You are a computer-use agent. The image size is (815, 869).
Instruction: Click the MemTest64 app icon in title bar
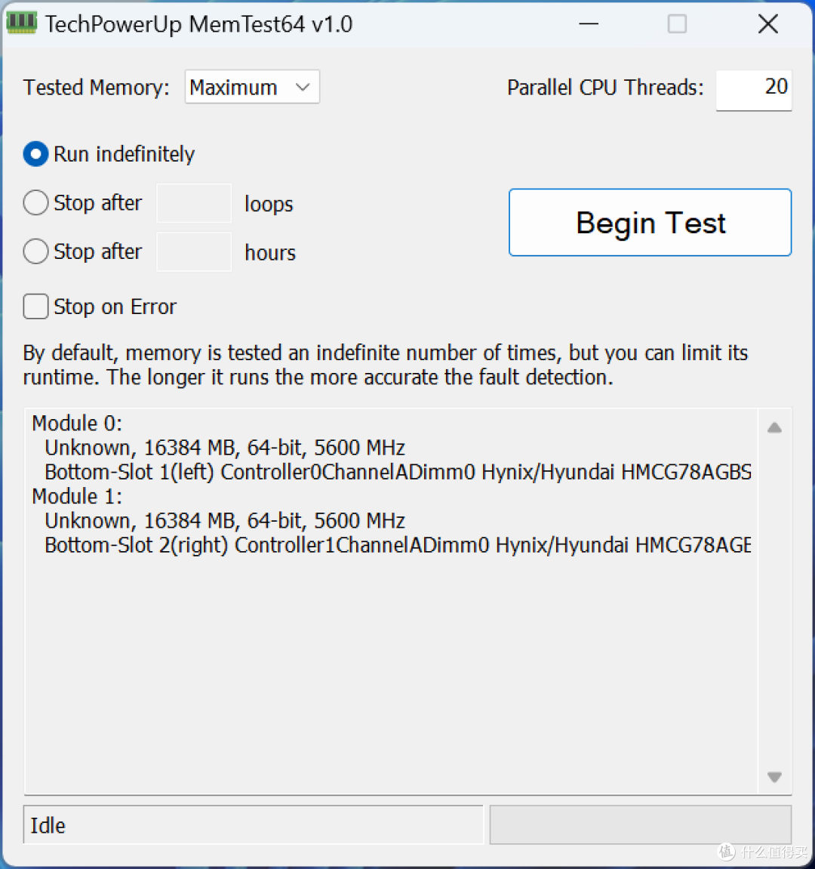(21, 23)
